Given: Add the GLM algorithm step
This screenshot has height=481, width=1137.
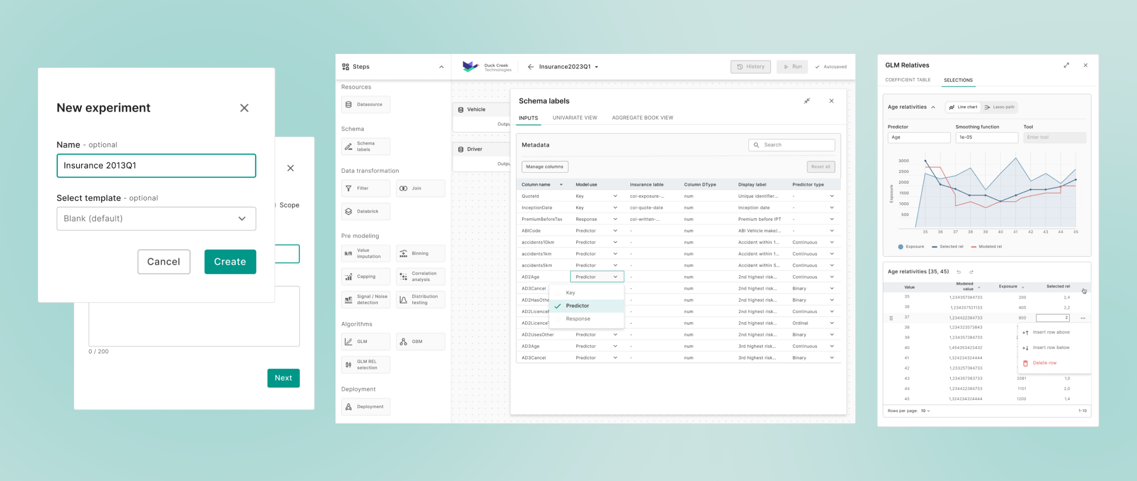Looking at the screenshot, I should [366, 342].
